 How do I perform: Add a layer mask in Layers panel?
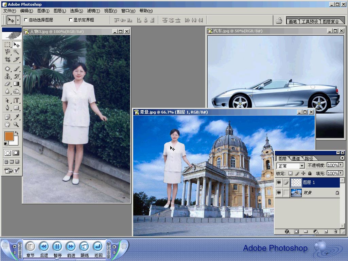point(296,231)
